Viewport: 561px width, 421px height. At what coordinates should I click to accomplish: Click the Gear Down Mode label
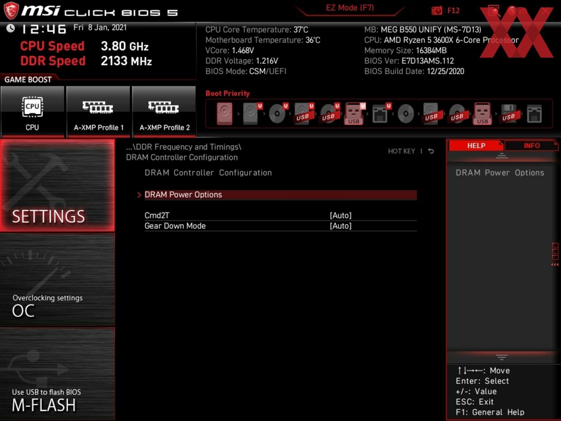coord(175,226)
